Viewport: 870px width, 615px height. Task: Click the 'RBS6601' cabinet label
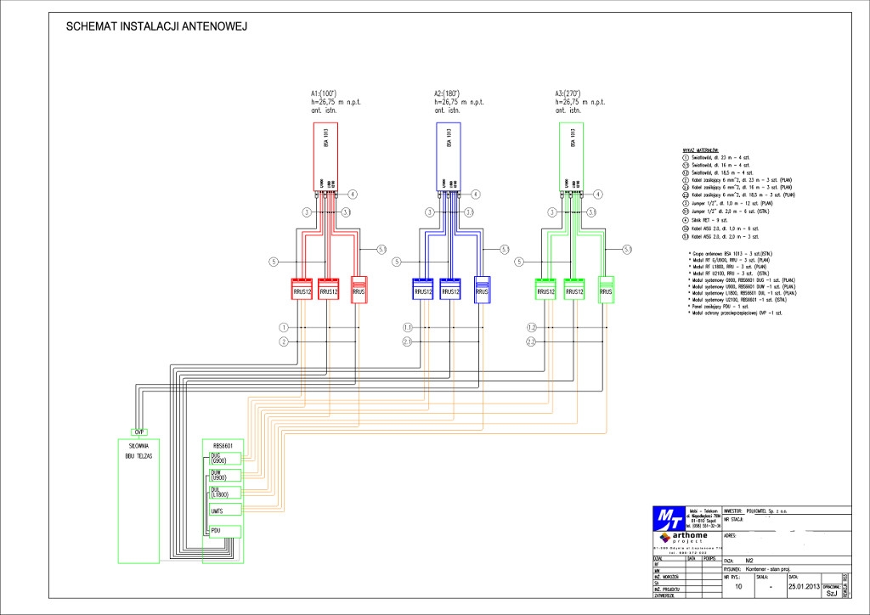223,446
